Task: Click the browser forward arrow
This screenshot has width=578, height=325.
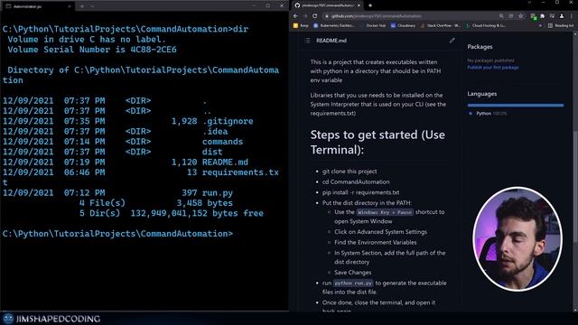Action: pyautogui.click(x=305, y=16)
